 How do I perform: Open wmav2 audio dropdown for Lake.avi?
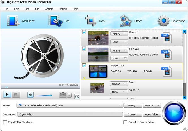[x=119, y=50]
